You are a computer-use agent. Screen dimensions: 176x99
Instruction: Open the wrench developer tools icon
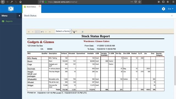click(x=12, y=2)
